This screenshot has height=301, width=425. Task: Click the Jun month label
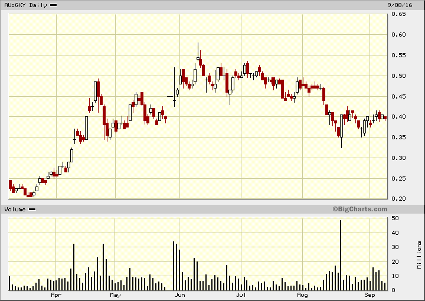(179, 295)
